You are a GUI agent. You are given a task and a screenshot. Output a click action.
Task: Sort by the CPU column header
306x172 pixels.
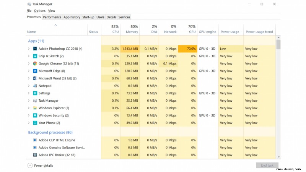tap(111, 30)
